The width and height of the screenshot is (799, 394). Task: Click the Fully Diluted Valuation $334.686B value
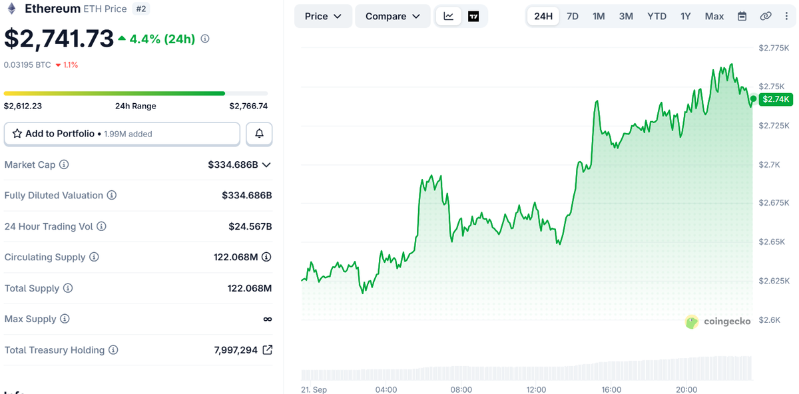pos(247,196)
